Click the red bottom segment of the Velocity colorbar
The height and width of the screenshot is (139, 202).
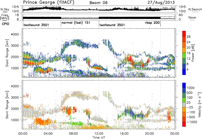(x=184, y=124)
